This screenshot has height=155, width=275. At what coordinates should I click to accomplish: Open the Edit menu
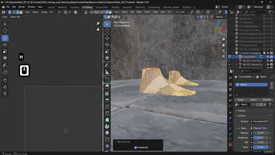14,7
